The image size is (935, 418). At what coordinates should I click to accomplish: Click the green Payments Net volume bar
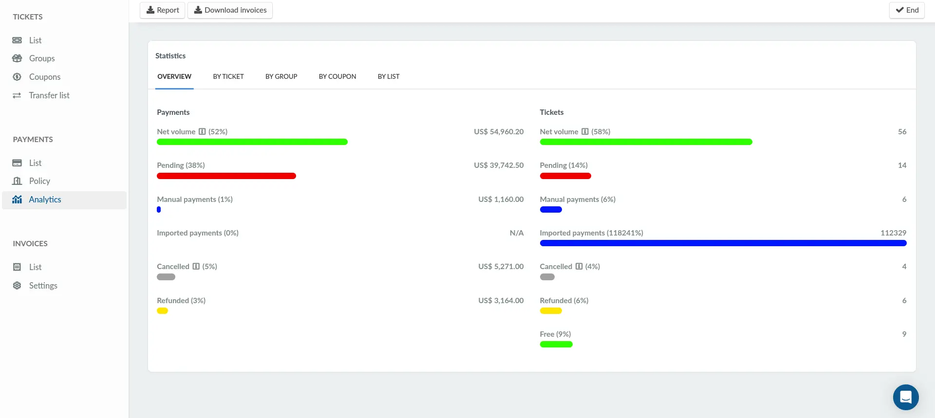click(252, 142)
